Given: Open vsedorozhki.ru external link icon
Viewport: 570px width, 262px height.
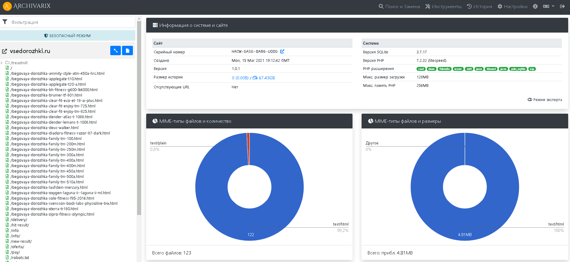Looking at the screenshot, I should pyautogui.click(x=5, y=52).
